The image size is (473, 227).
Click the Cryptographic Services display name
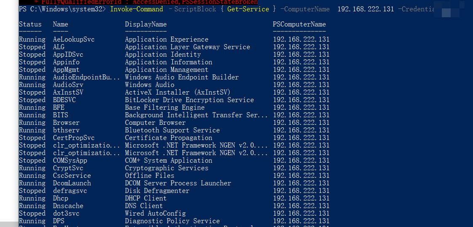tap(166, 168)
